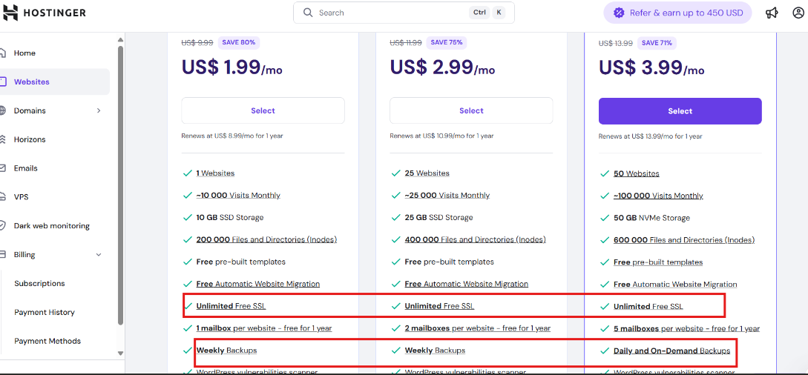Viewport: 808px width, 375px height.
Task: Click ~100 000 Visits Monthly link
Action: coord(658,196)
